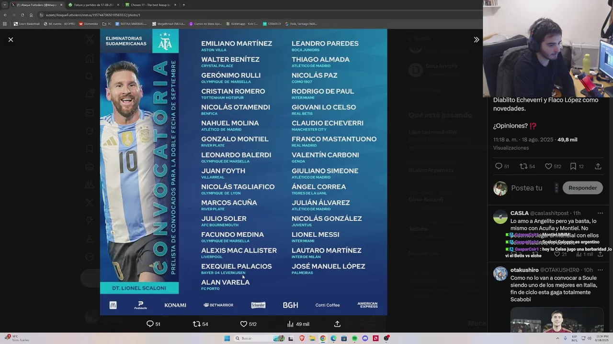
Task: Like the photo using heart icon below image
Action: (x=243, y=324)
